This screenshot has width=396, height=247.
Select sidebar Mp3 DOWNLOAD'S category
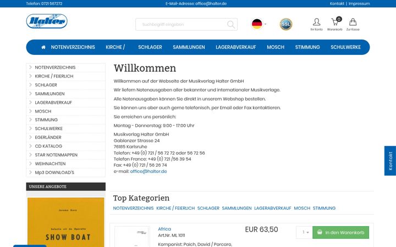(65, 173)
